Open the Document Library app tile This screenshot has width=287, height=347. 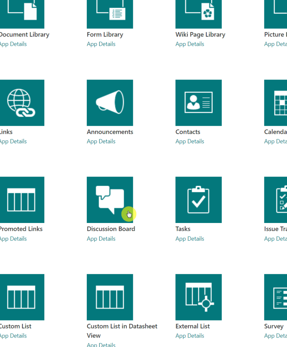click(x=22, y=14)
